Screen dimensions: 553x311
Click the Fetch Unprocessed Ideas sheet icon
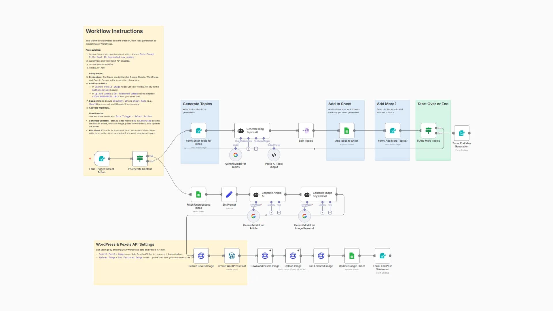pos(198,194)
